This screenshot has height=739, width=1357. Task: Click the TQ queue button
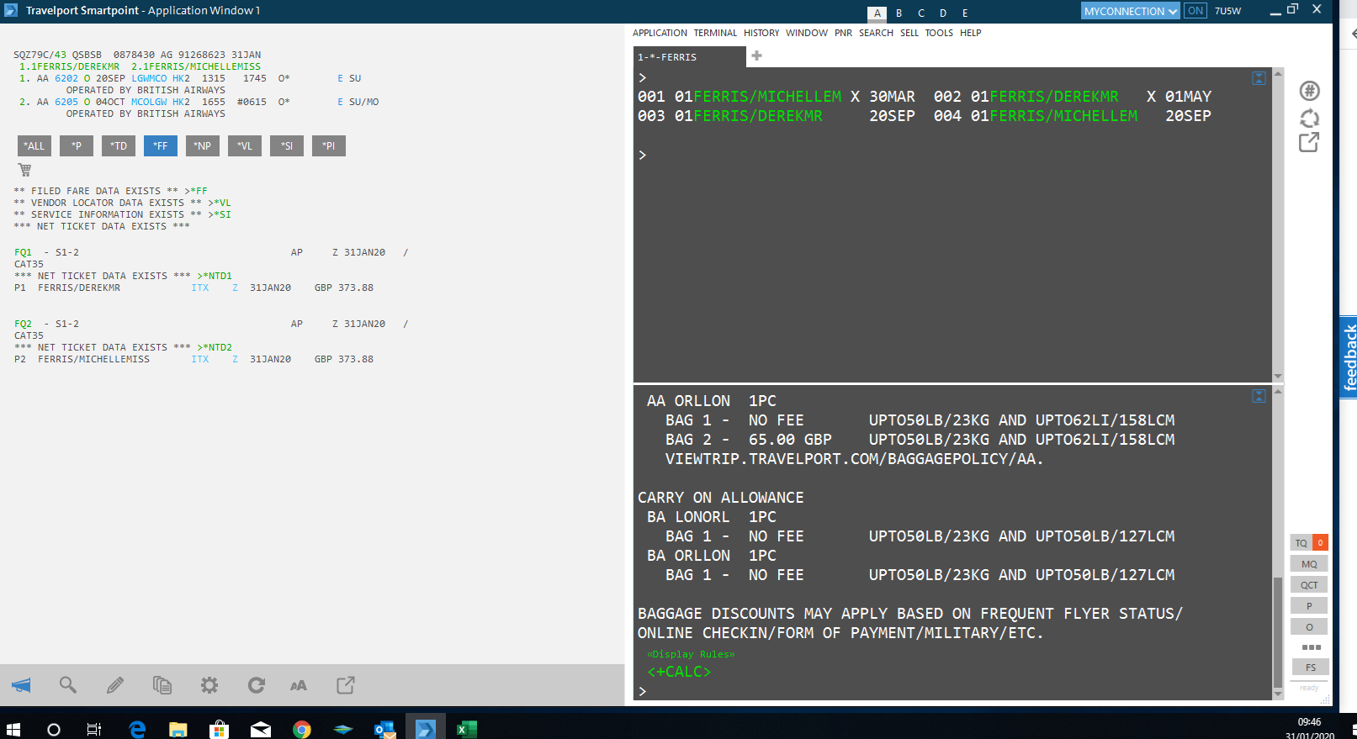click(1301, 542)
